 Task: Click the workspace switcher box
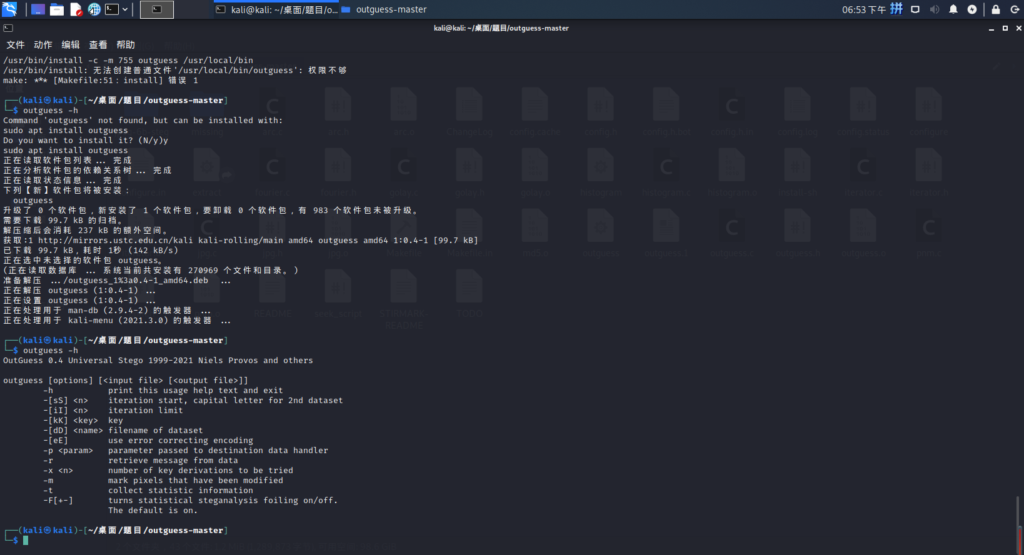(x=157, y=9)
